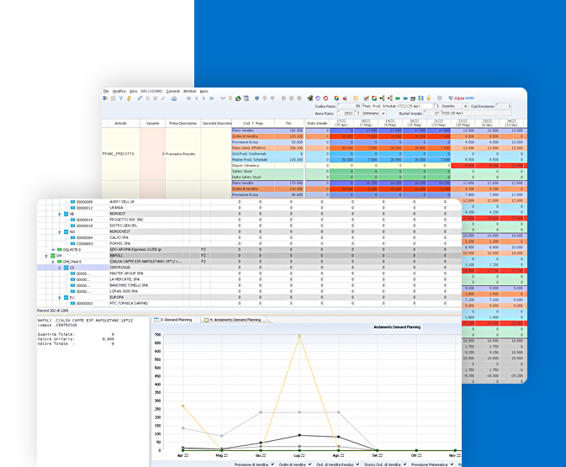Collapse the NO tree node
566x467 pixels.
tap(60, 232)
